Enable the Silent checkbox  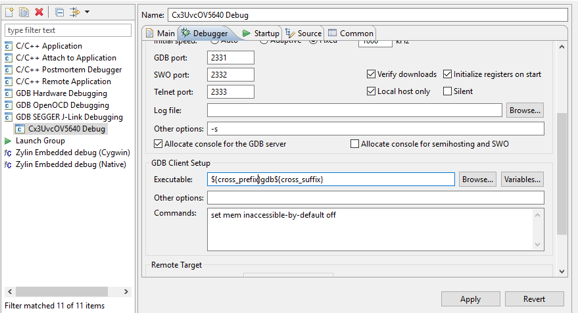(x=447, y=91)
